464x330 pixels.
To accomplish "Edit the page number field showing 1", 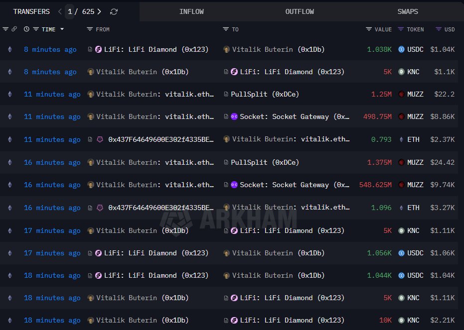I will pos(70,11).
